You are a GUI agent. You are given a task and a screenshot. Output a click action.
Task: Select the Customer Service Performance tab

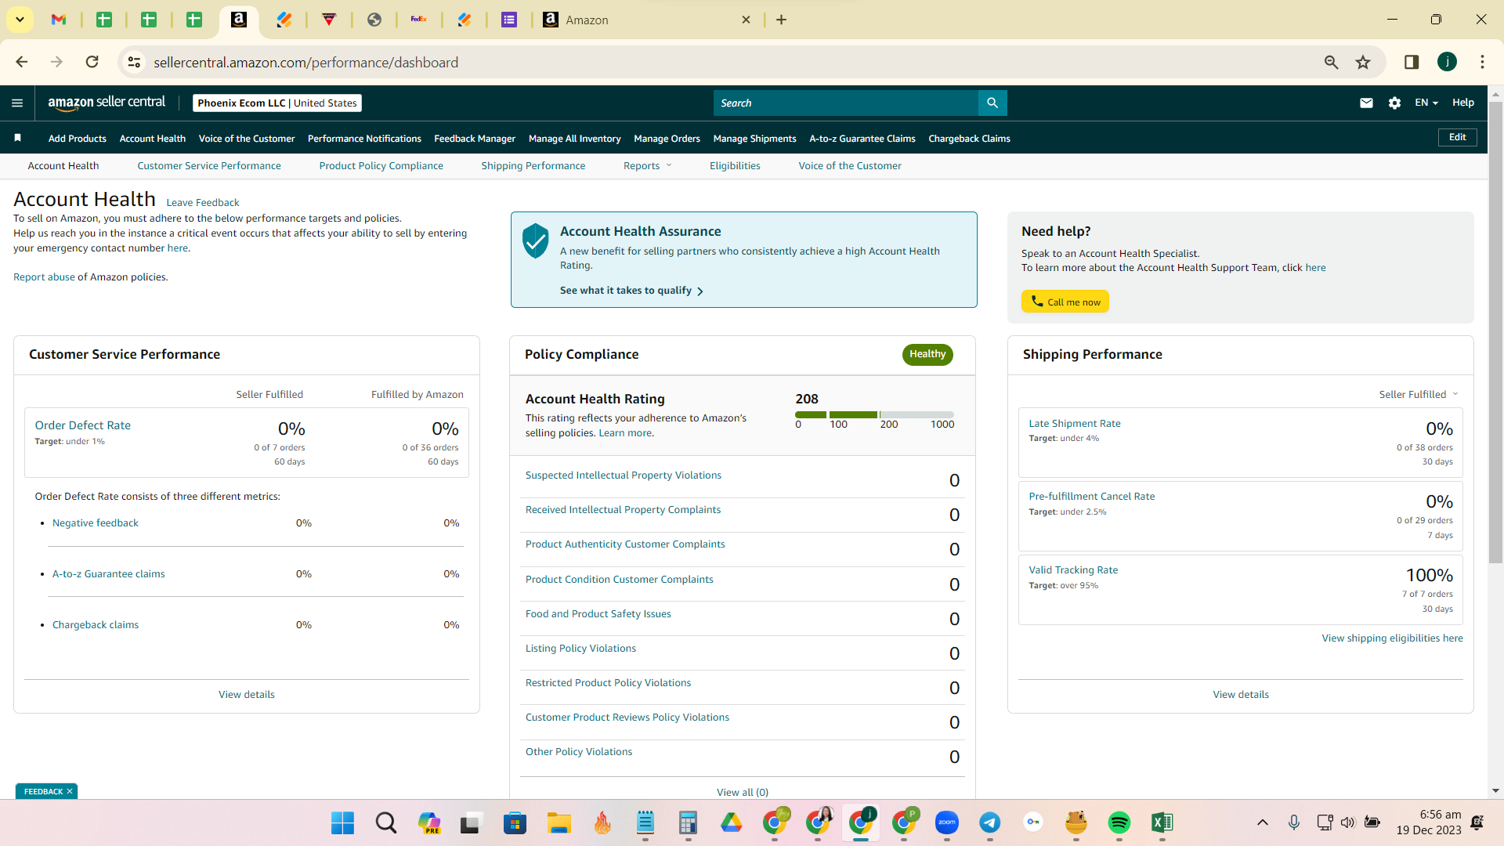point(209,165)
